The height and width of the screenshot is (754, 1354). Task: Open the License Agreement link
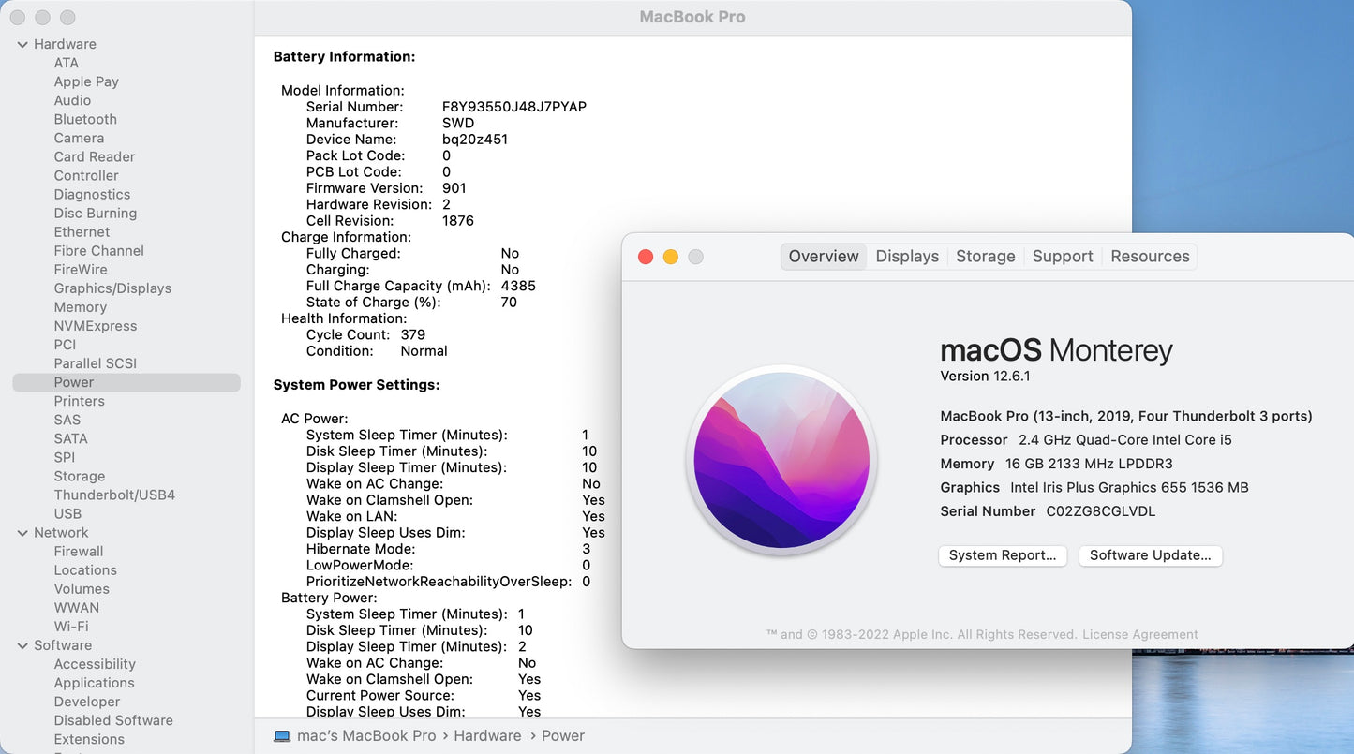[x=1139, y=634]
